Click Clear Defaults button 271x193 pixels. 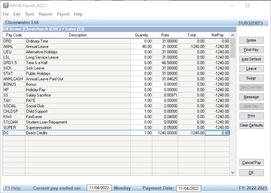251,125
